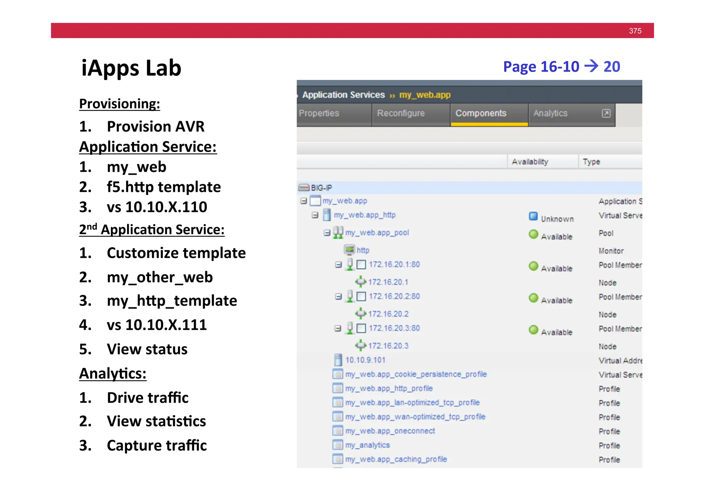The image size is (705, 498).
Task: Check the box for 172.16.20.1:80
Action: tap(361, 265)
